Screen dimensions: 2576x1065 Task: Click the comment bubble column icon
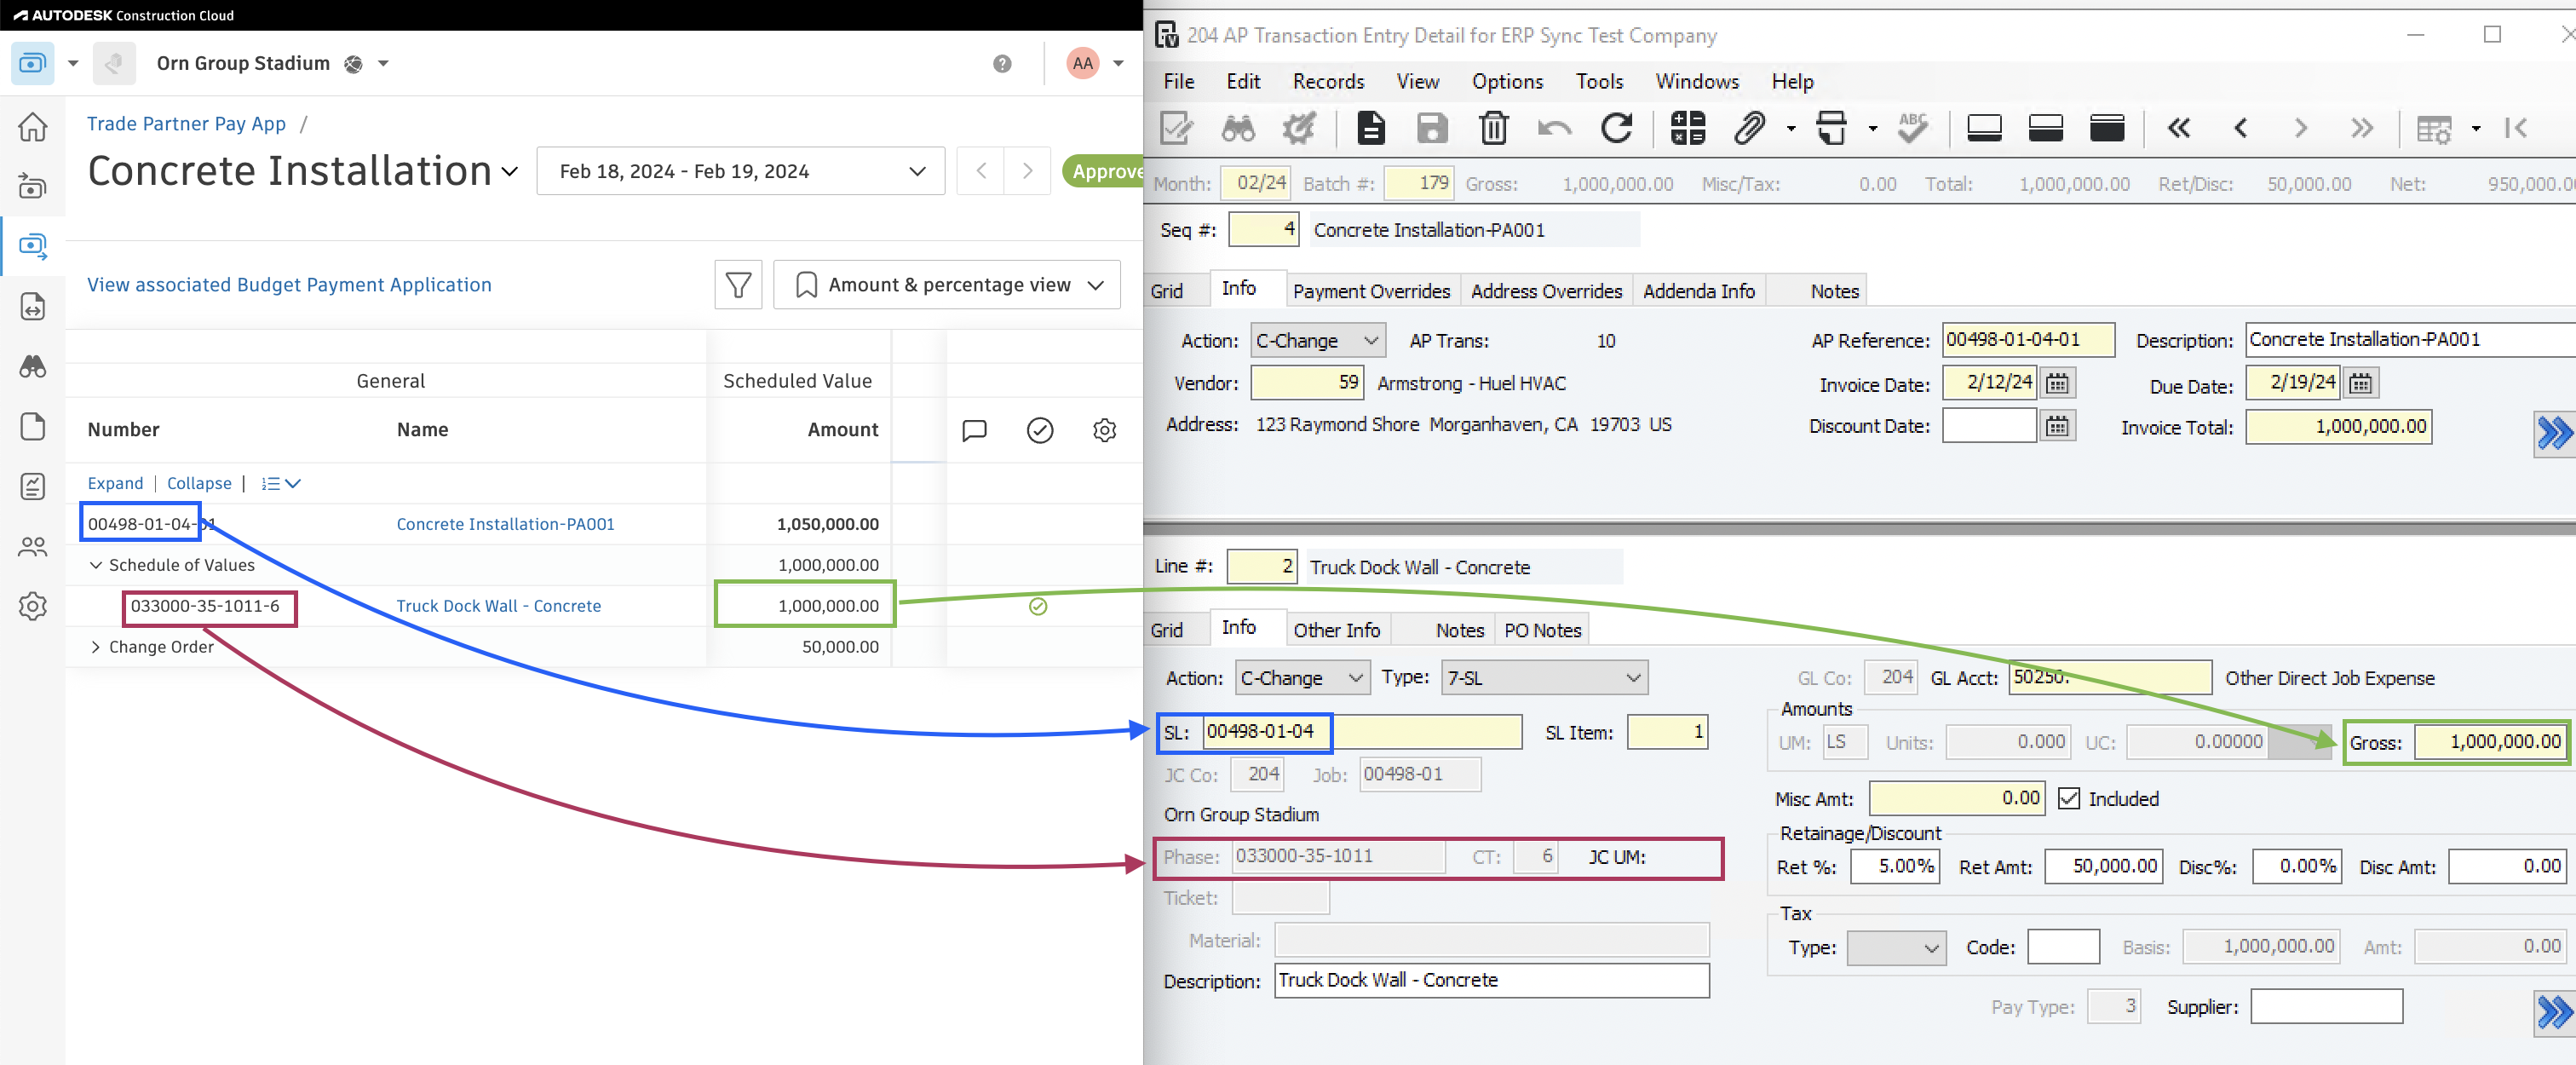[974, 430]
